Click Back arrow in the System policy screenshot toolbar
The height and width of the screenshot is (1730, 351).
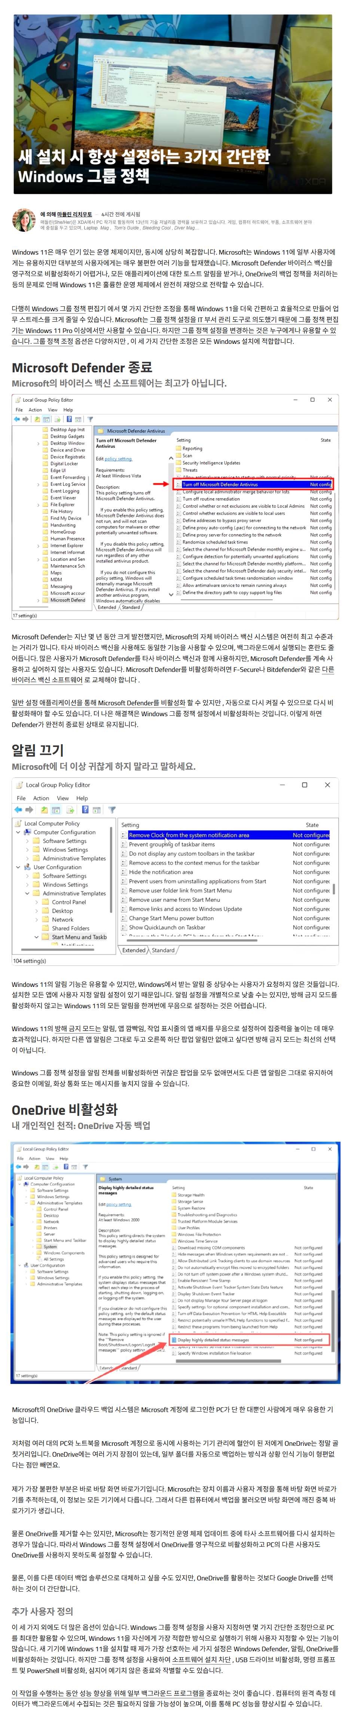click(x=19, y=1166)
